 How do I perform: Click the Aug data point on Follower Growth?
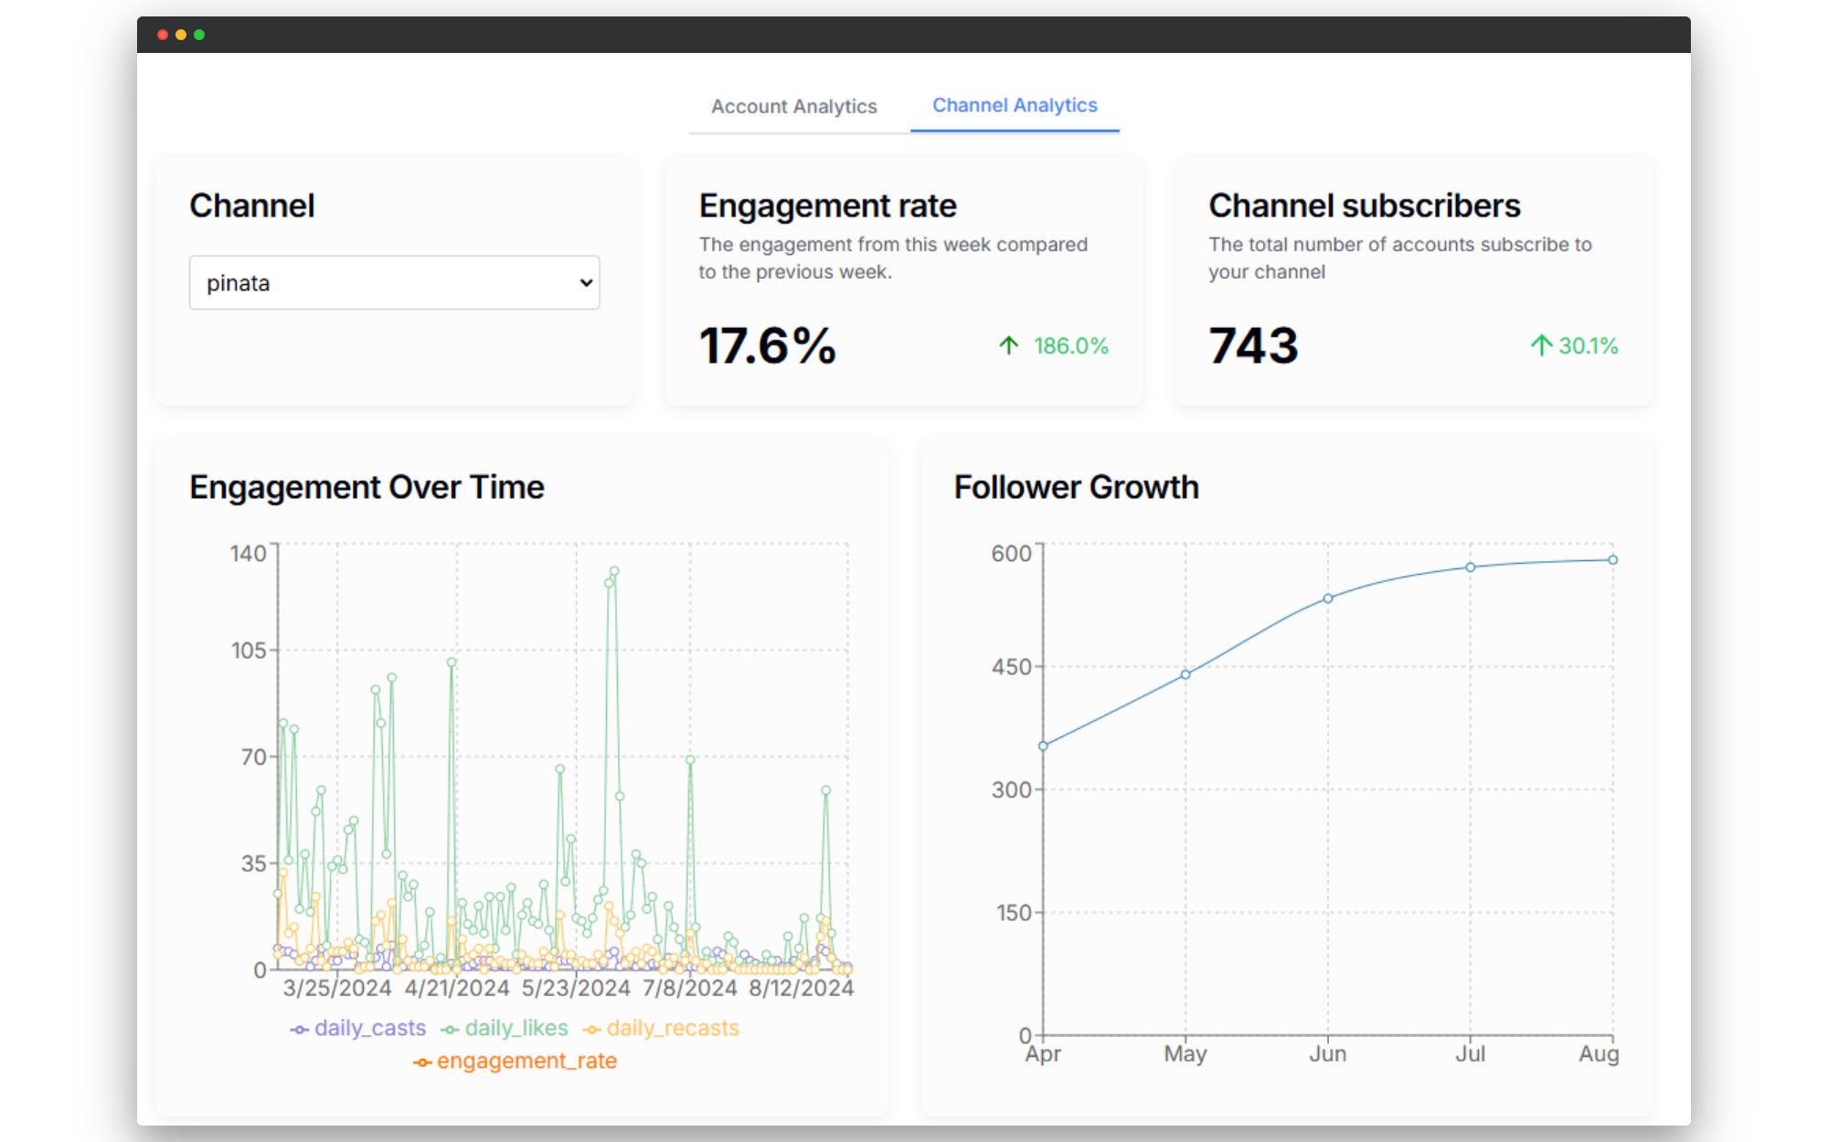1613,560
